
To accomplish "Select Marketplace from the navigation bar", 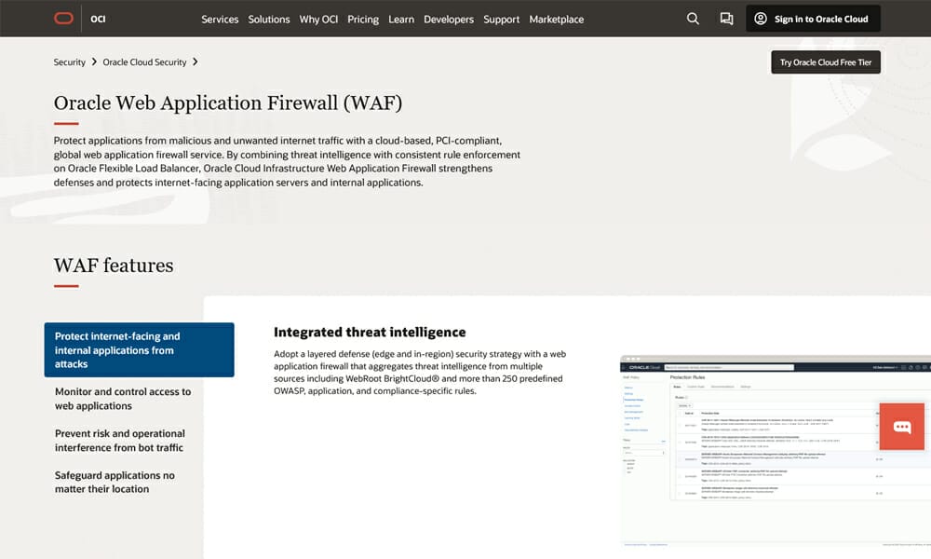I will 556,19.
